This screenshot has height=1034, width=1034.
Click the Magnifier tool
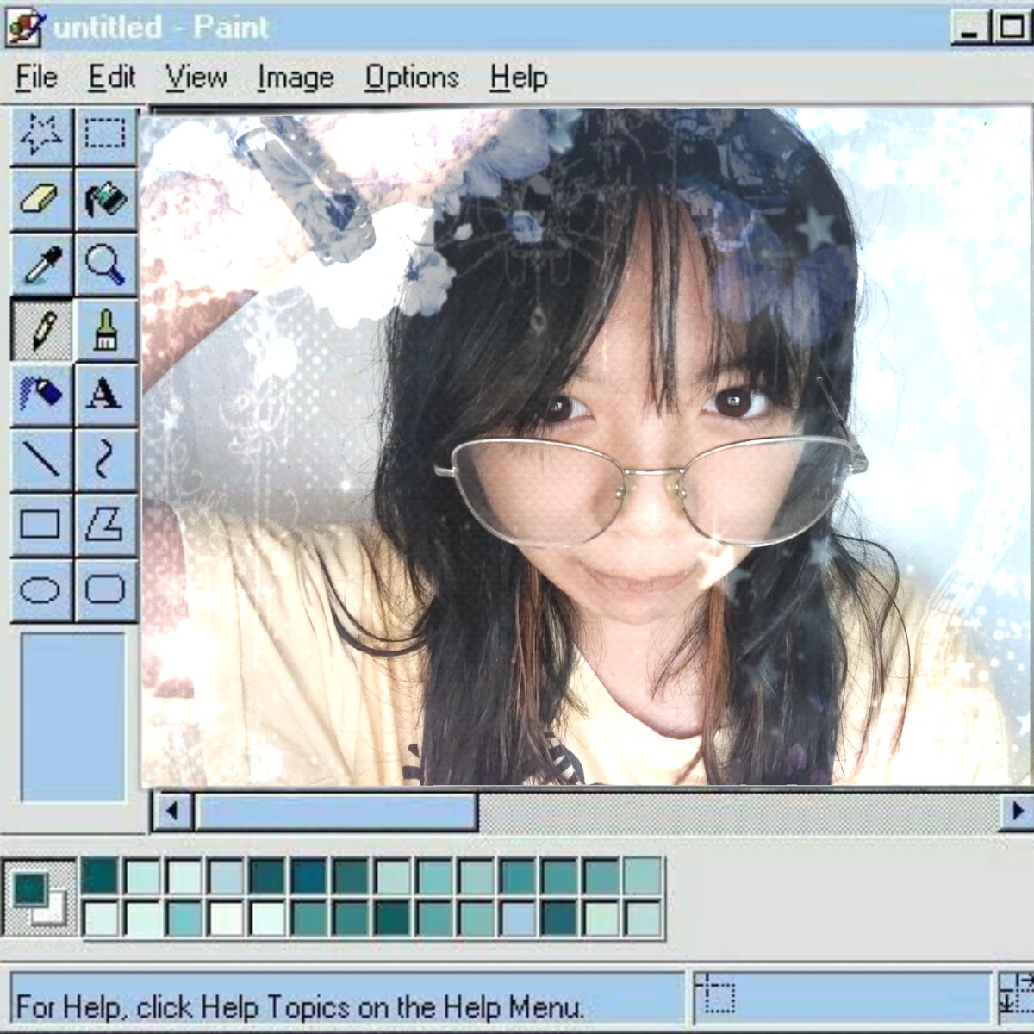(x=106, y=265)
